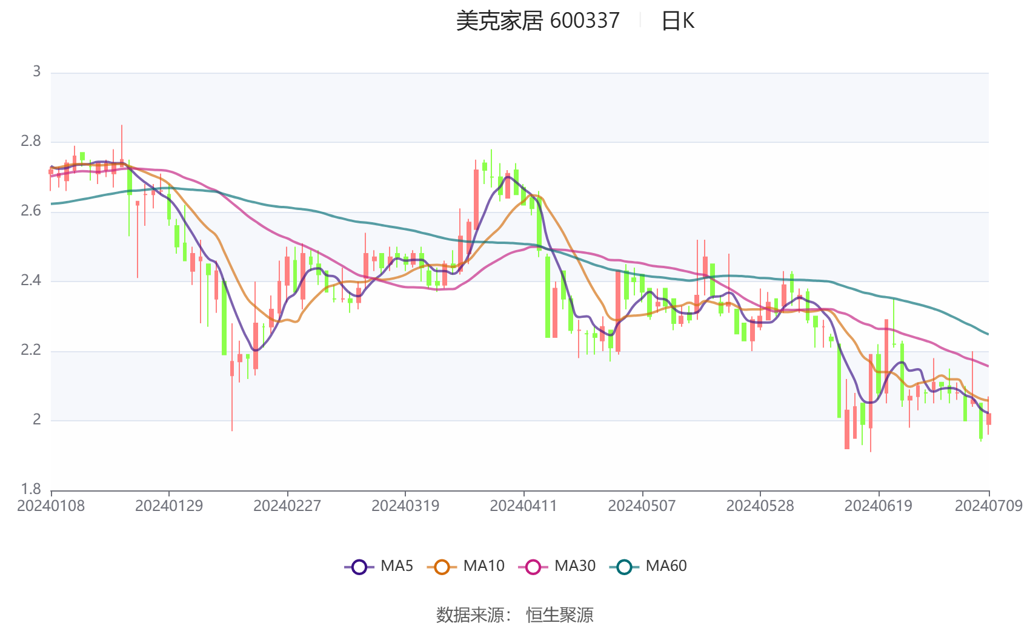Click y-axis value 2

pos(37,420)
